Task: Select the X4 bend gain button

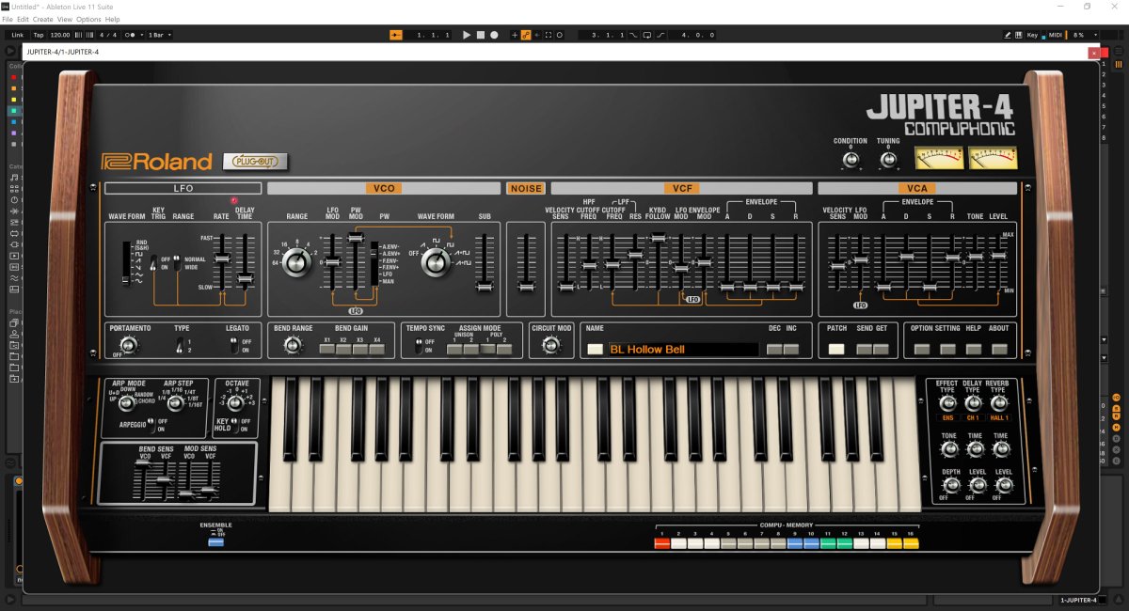Action: point(377,349)
